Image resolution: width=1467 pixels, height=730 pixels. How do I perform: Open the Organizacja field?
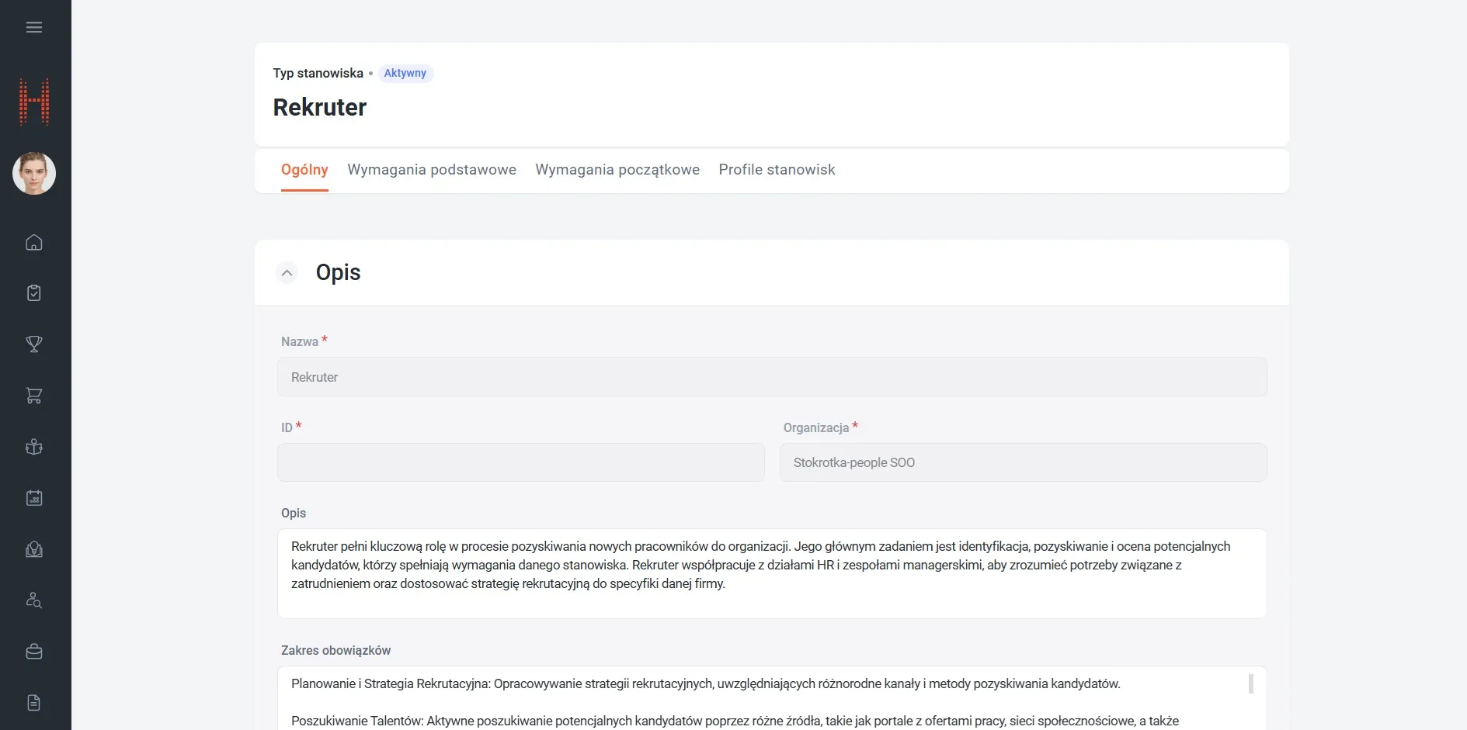[x=1024, y=462]
